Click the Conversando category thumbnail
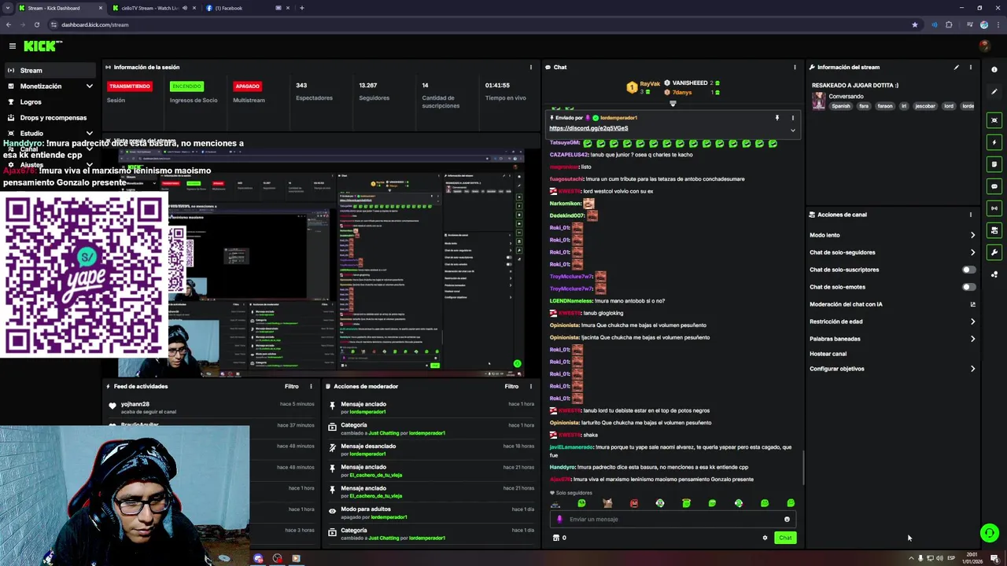Screen dimensions: 1007x566 pyautogui.click(x=819, y=101)
